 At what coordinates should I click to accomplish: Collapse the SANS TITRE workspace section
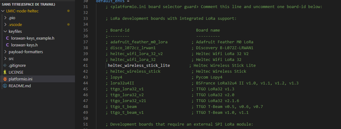click(28, 4)
